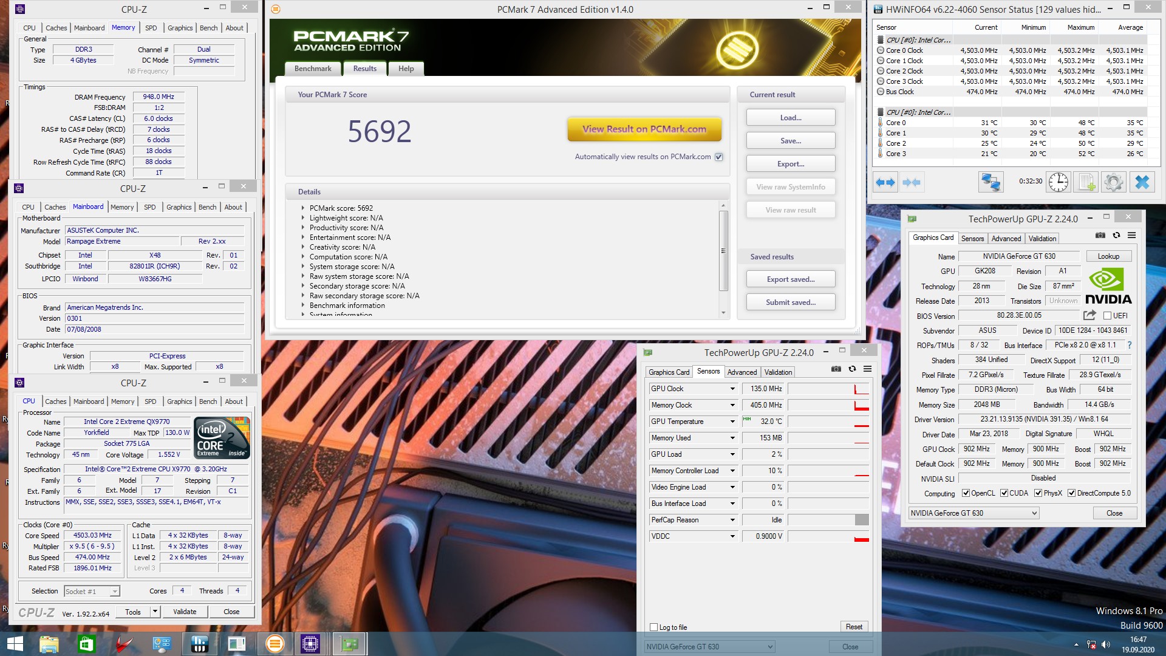This screenshot has width=1166, height=656.
Task: Toggle Automatically view results on PCMark.com checkbox
Action: pyautogui.click(x=719, y=157)
